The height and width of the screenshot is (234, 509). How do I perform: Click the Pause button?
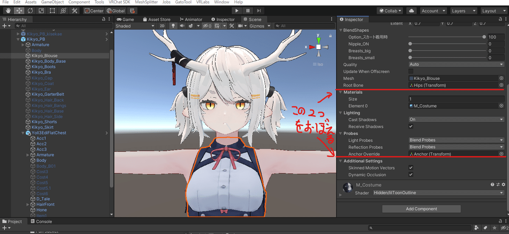(248, 11)
